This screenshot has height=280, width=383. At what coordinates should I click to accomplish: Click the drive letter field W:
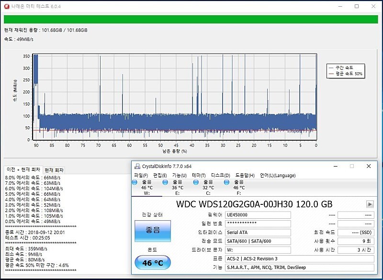coord(258,250)
